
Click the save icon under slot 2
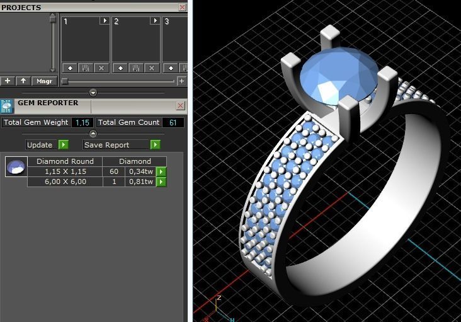click(136, 68)
